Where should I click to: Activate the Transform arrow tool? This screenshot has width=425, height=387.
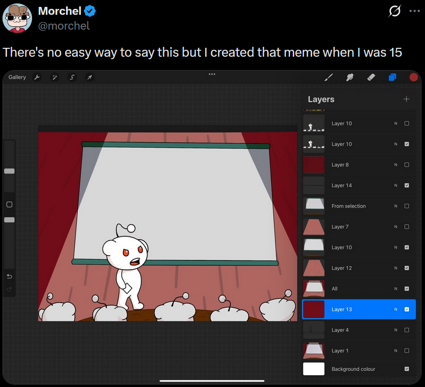[89, 77]
